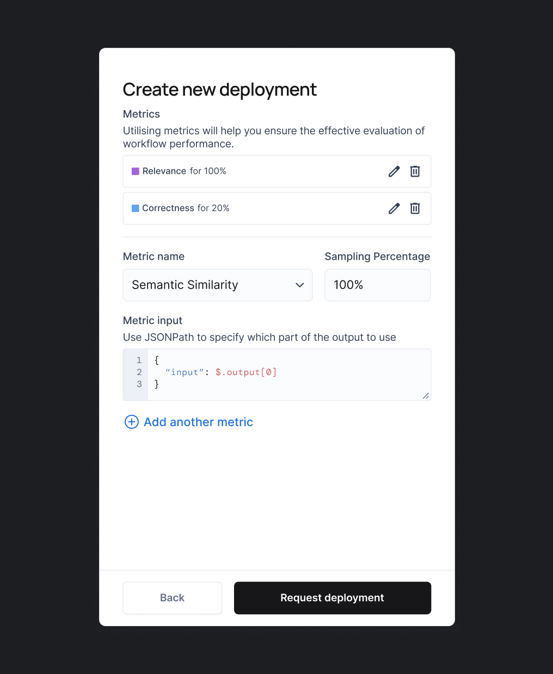This screenshot has width=553, height=674.
Task: Edit the Relevance metric with pencil icon
Action: coord(394,171)
